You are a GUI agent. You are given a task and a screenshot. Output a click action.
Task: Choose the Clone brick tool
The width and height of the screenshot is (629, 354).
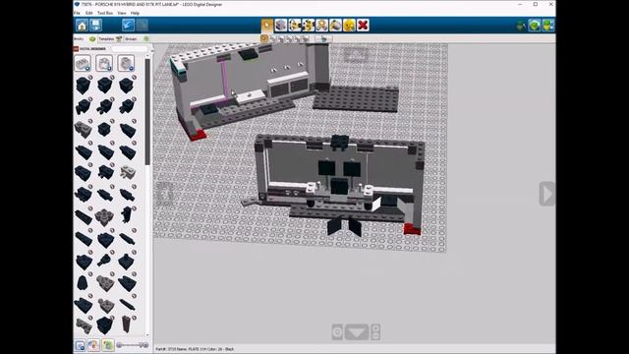[281, 26]
